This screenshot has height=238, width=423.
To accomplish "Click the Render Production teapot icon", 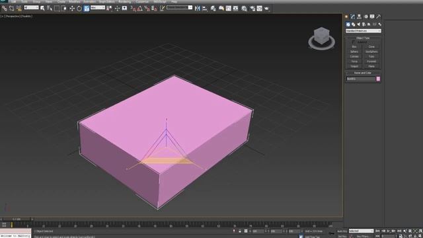I will 266,9.
